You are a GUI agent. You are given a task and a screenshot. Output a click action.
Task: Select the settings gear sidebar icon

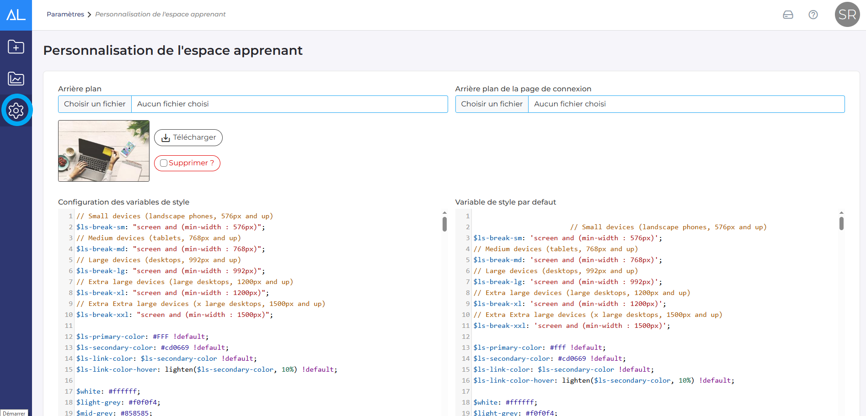point(16,110)
